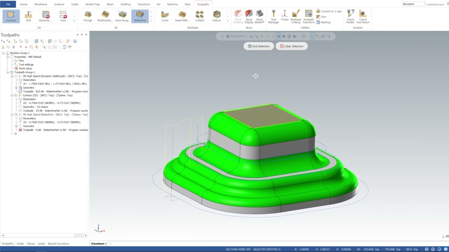
Task: Choose the Drill toolpath
Action: point(28,16)
